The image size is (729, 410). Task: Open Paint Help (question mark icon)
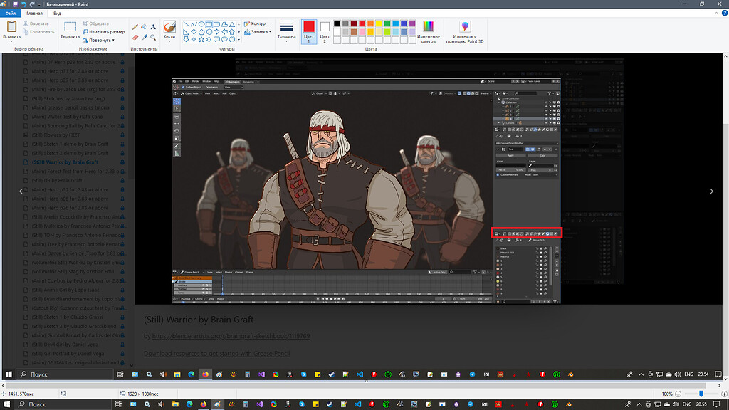724,13
